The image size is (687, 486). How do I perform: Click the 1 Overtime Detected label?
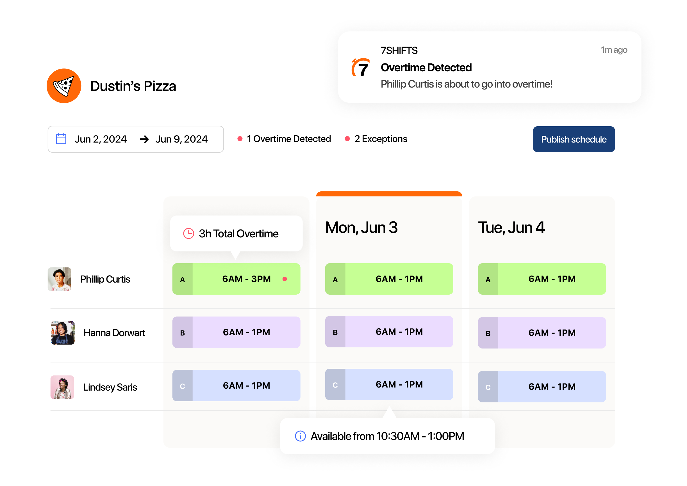point(289,139)
